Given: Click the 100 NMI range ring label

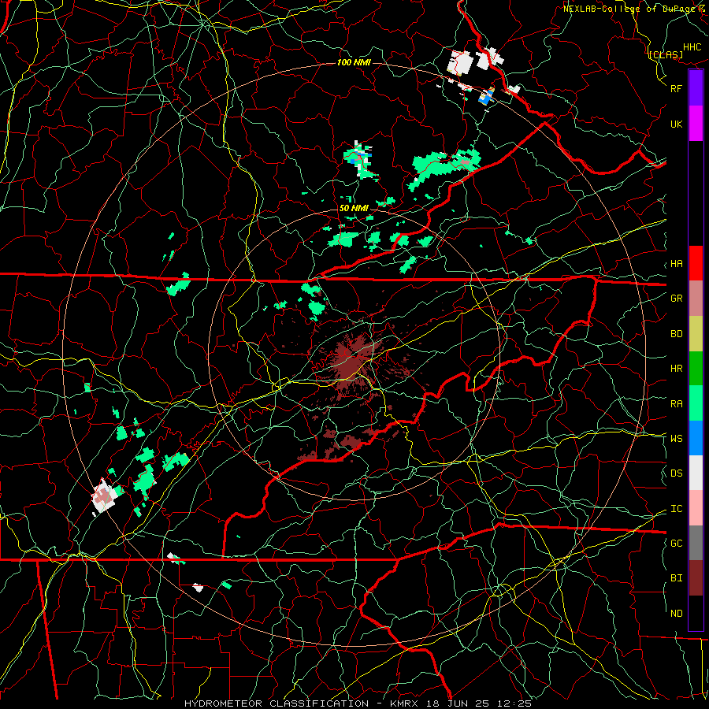Looking at the screenshot, I should 354,62.
